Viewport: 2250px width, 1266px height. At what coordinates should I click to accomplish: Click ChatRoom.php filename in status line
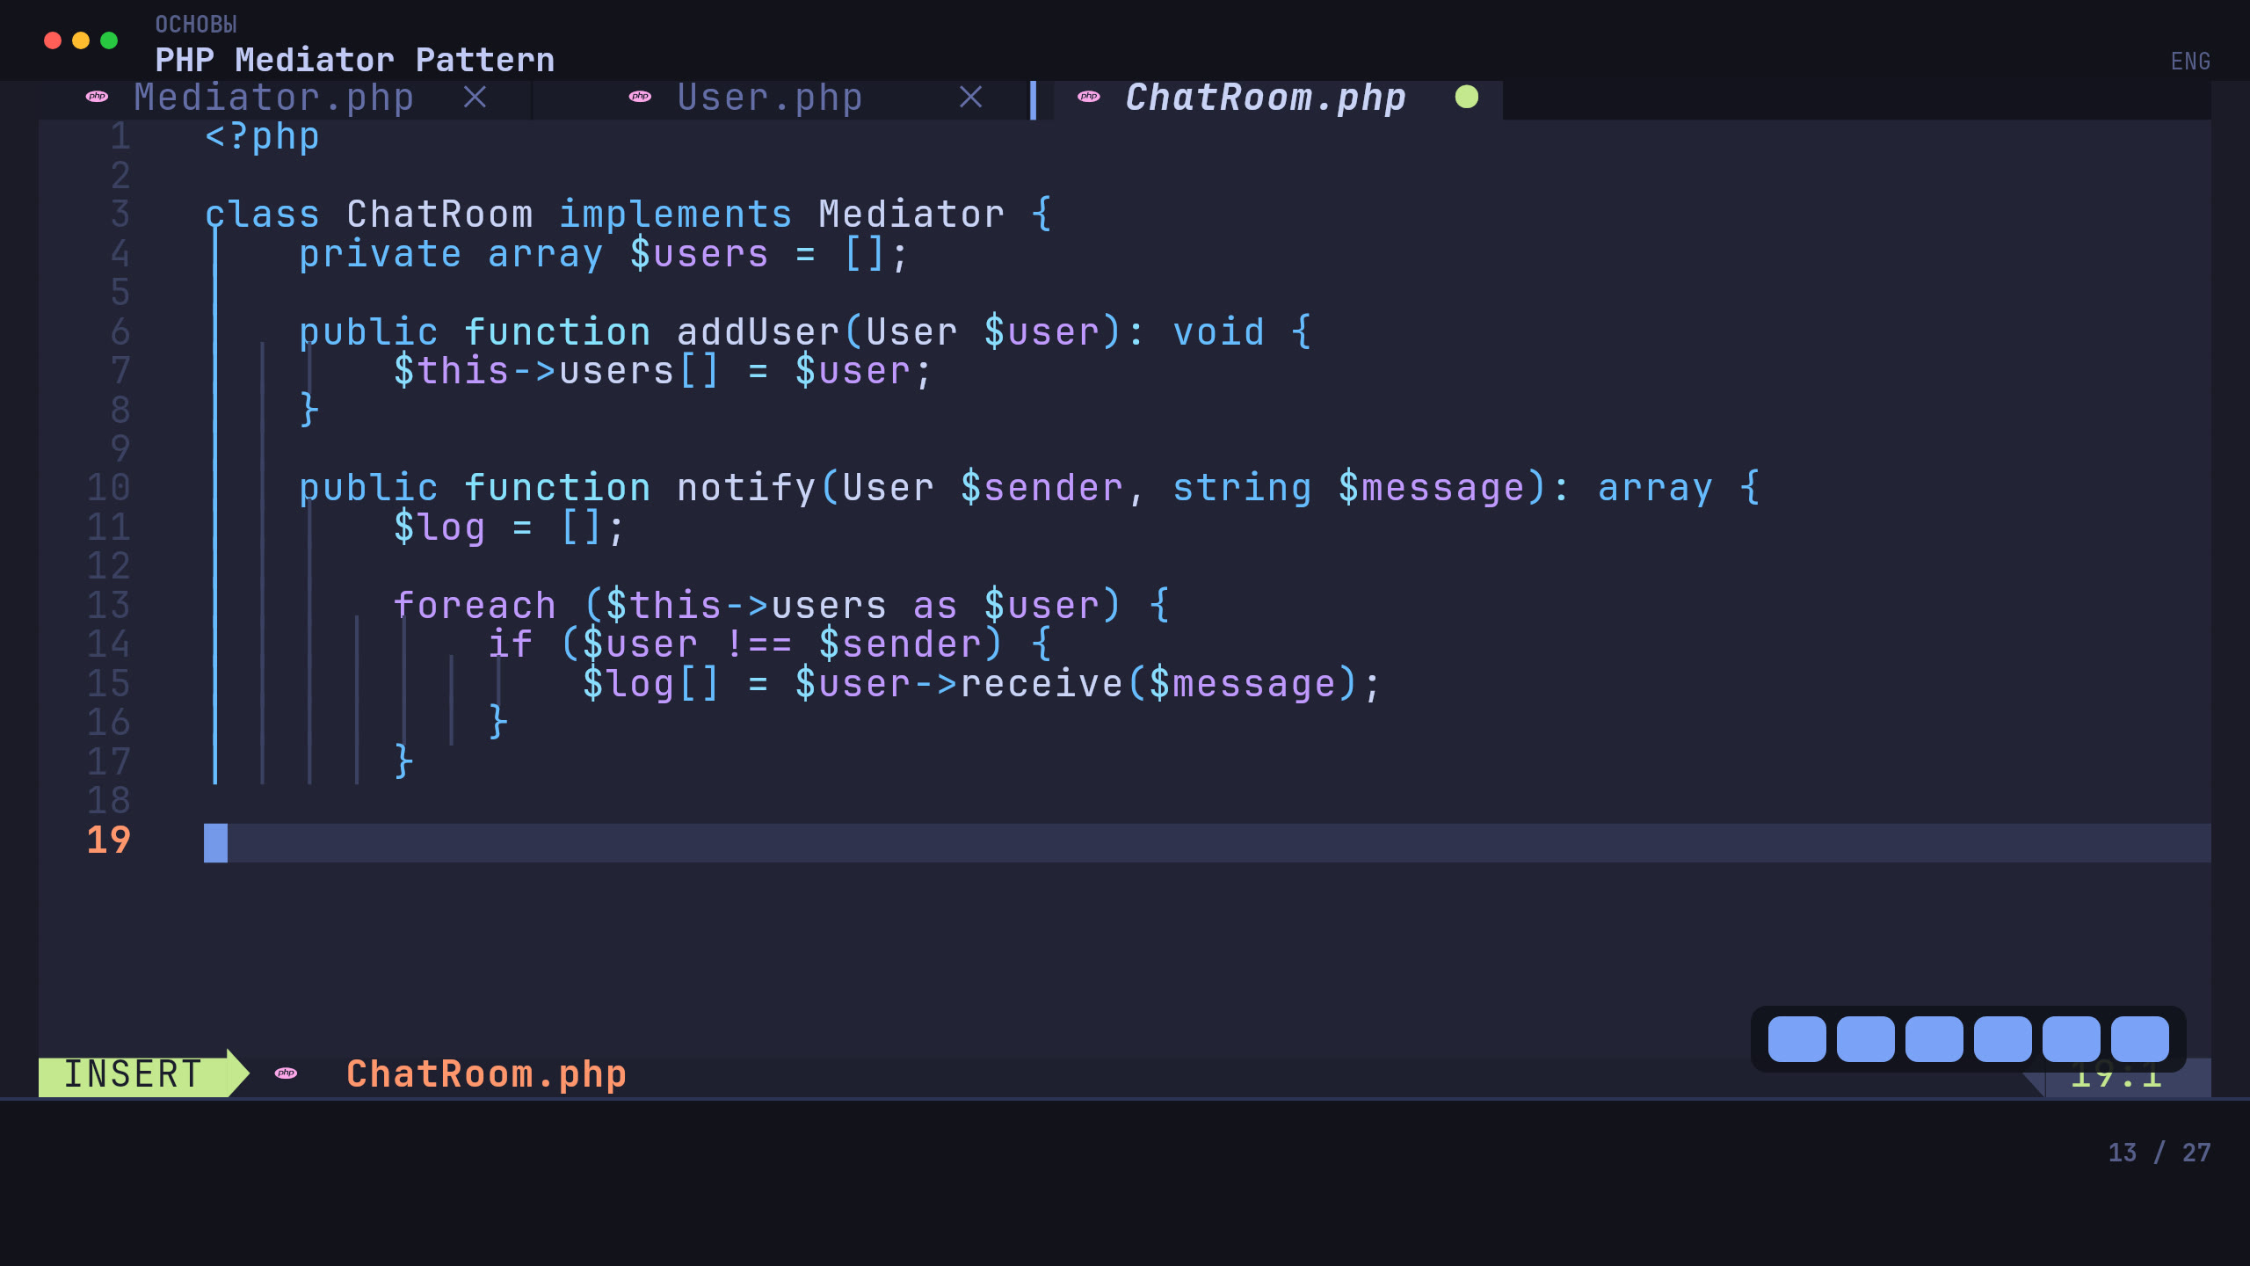pyautogui.click(x=486, y=1074)
